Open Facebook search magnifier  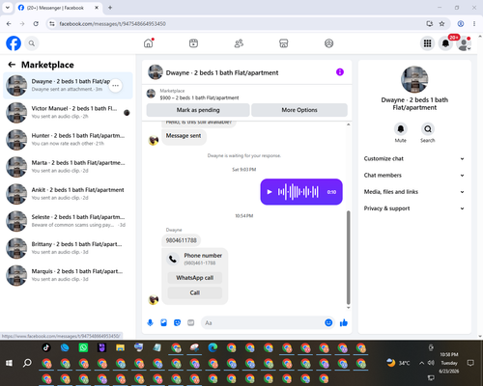pos(32,43)
